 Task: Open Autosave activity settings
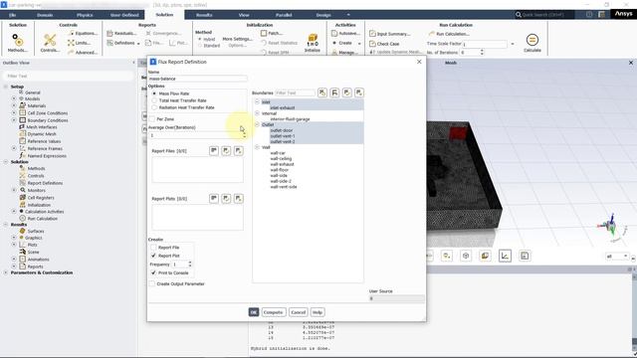click(345, 33)
